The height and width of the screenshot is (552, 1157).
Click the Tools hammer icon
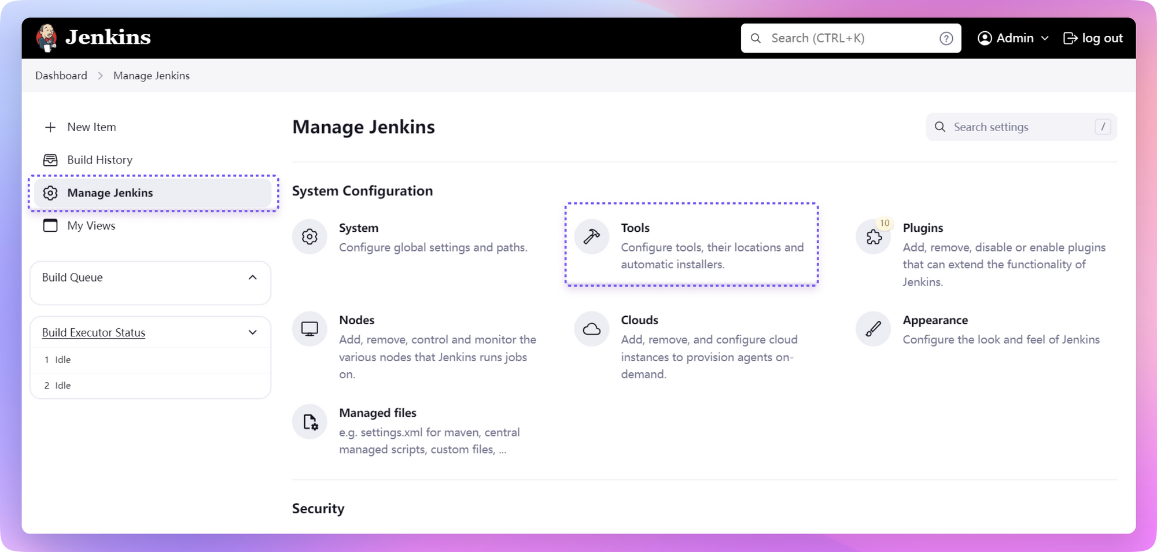point(591,236)
